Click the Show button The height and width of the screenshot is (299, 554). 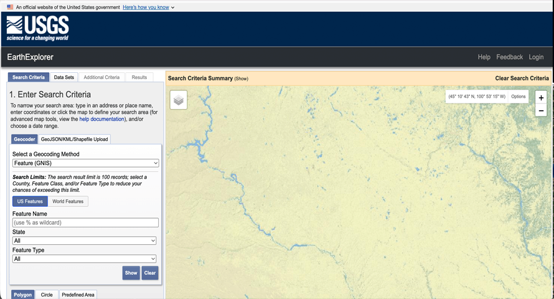[131, 273]
